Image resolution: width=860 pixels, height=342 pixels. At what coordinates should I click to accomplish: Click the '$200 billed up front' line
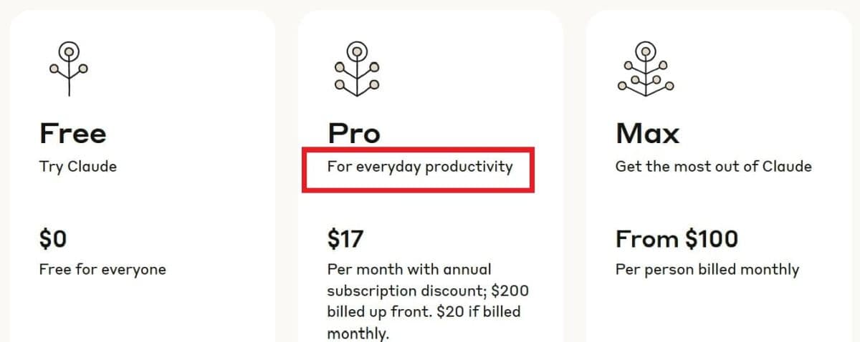428,301
